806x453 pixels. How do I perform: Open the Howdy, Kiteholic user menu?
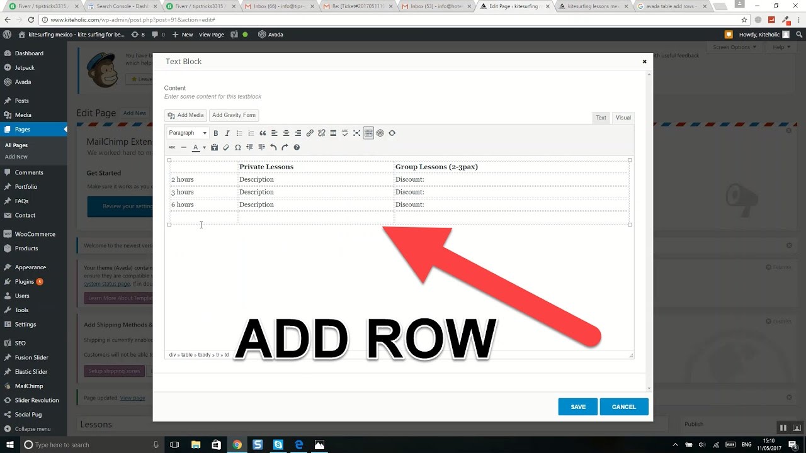click(763, 35)
